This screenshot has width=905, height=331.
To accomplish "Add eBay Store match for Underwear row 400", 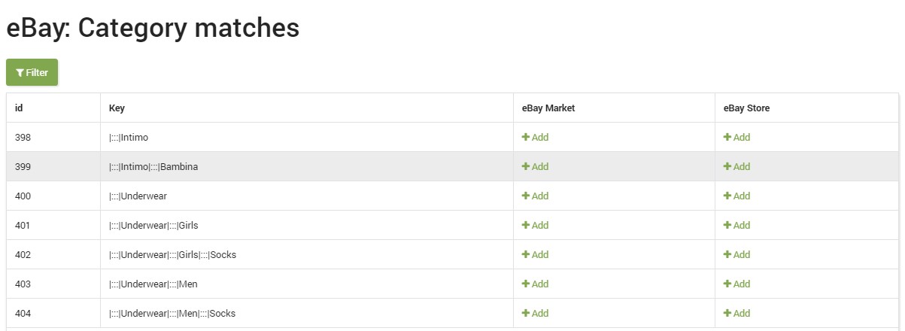I will (736, 196).
